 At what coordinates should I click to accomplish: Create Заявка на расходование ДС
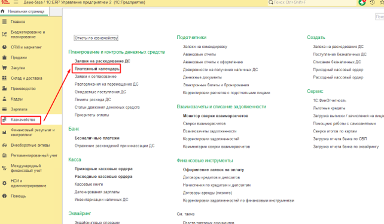click(338, 46)
